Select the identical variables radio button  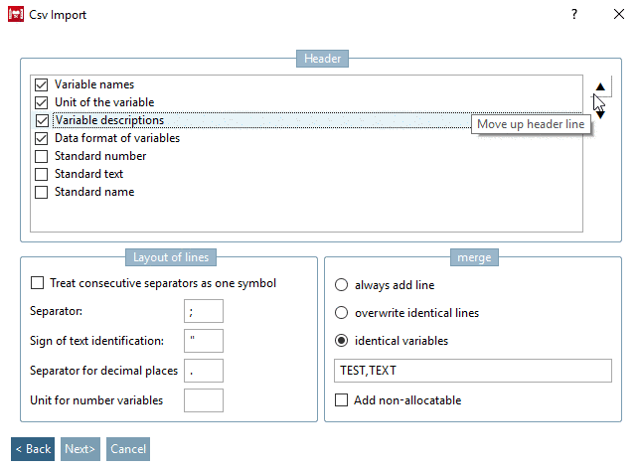point(342,341)
